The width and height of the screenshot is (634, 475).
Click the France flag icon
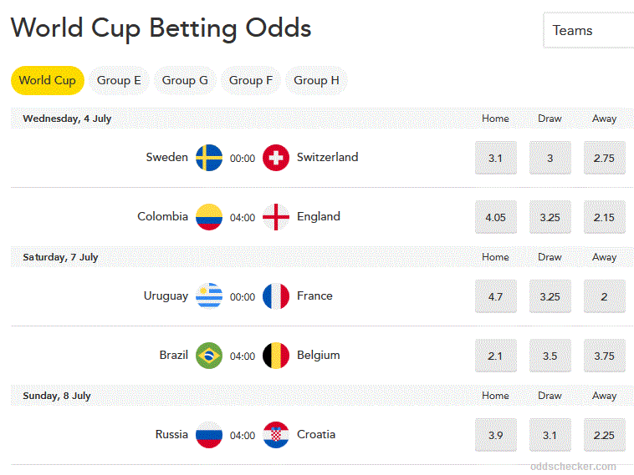pyautogui.click(x=276, y=296)
